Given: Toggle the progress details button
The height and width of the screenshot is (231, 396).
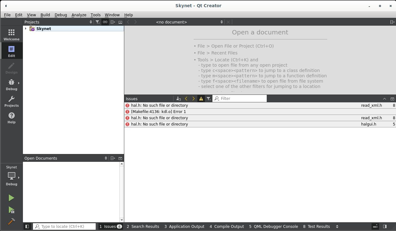Looking at the screenshot, I should coord(375,226).
